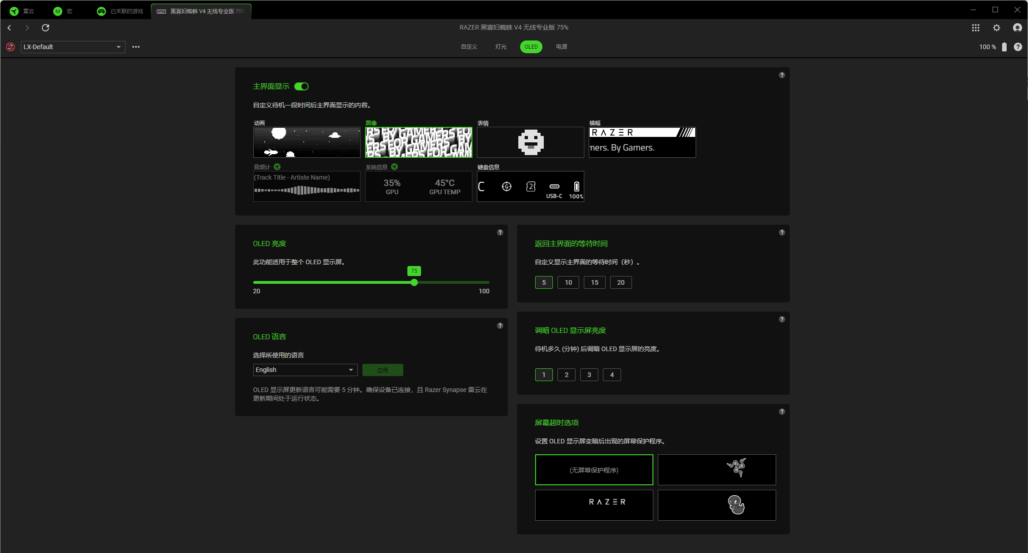Expand the English language dropdown
This screenshot has height=553, width=1028.
305,370
